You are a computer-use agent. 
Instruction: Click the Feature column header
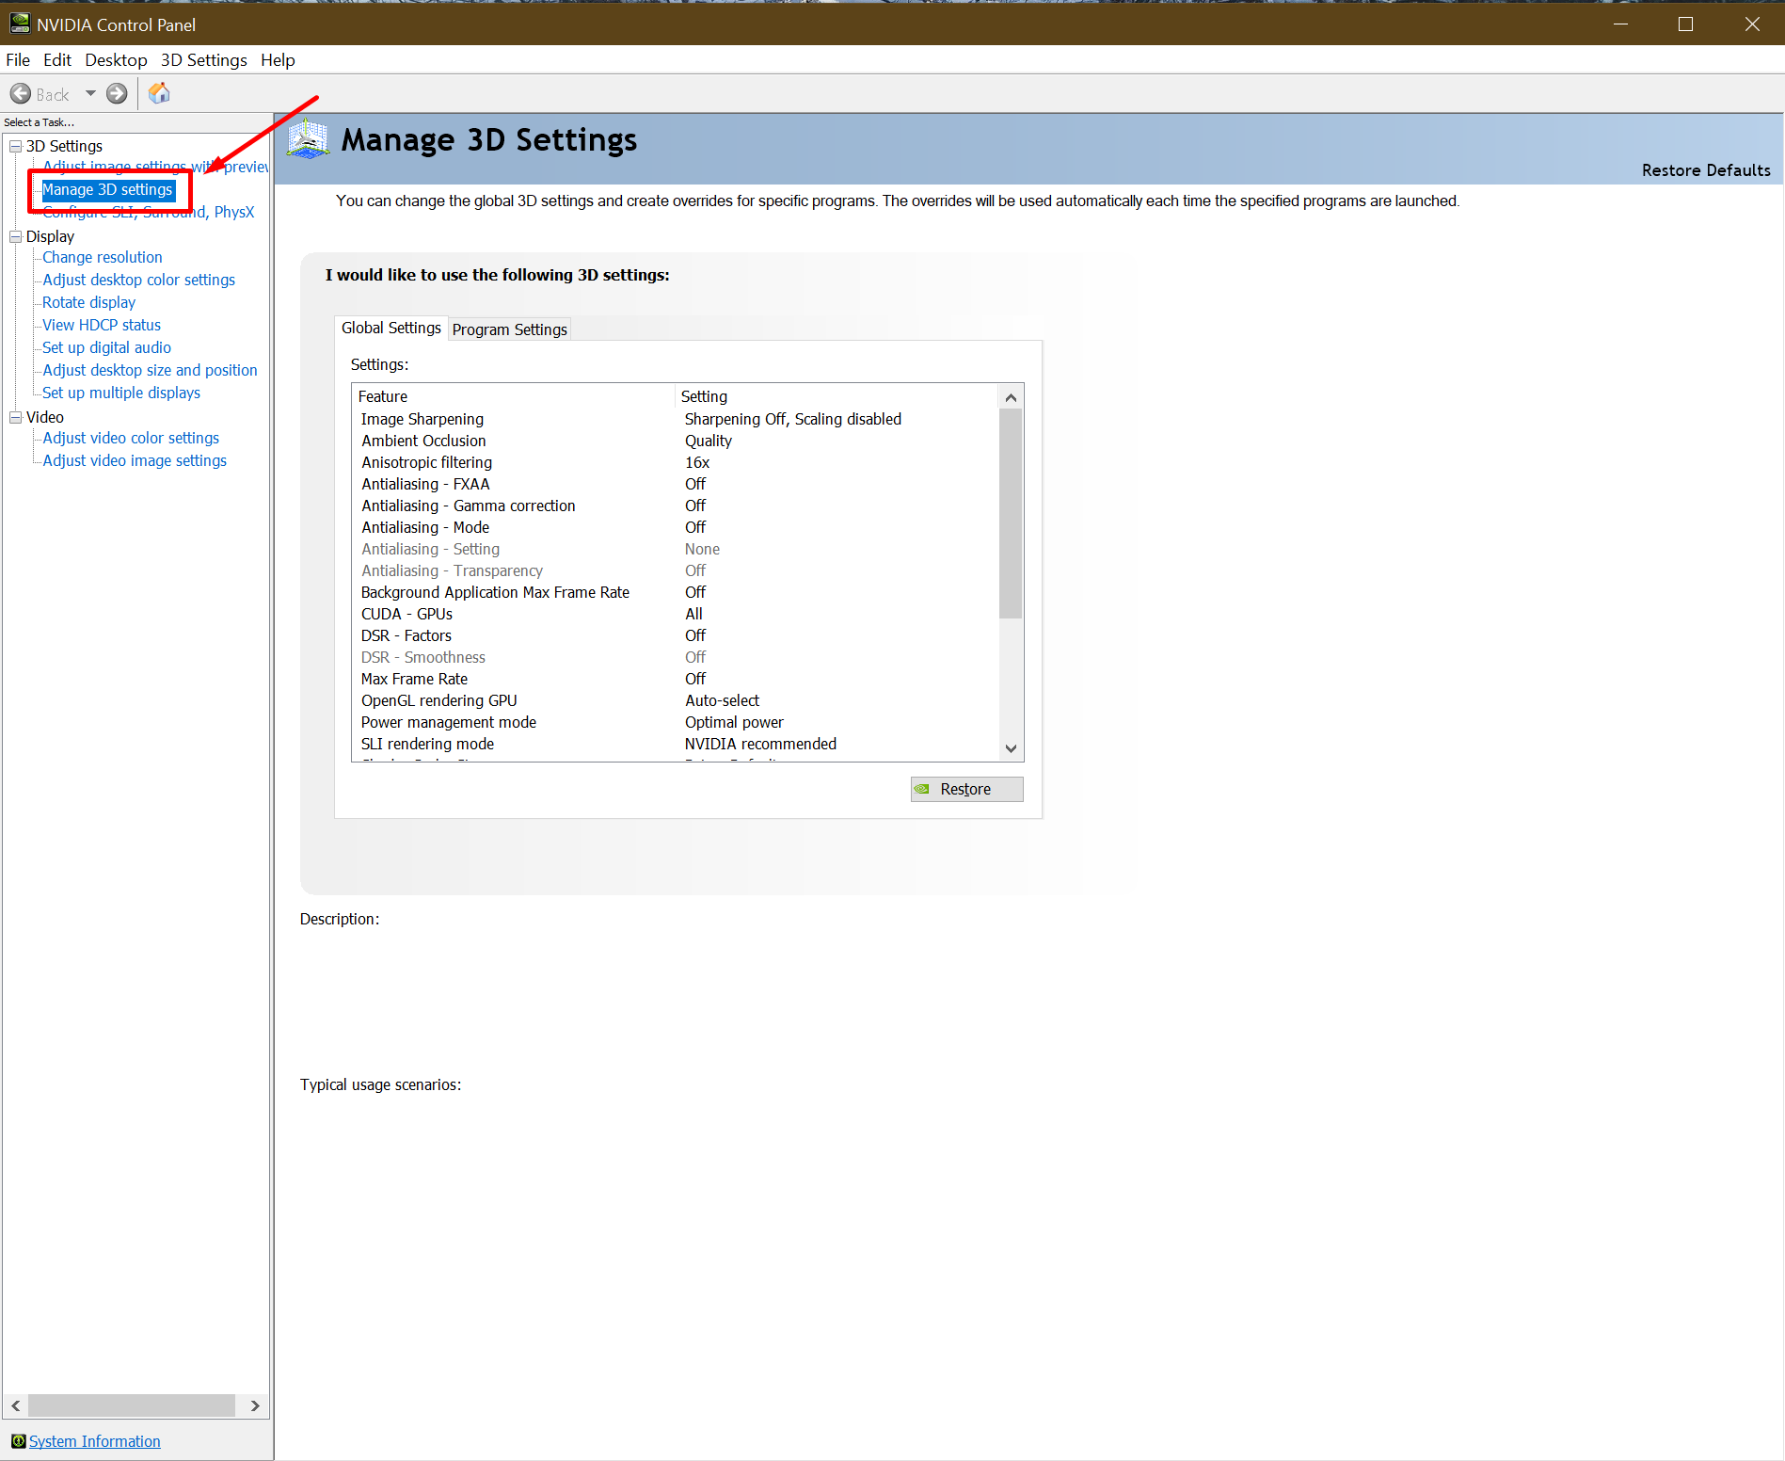pyautogui.click(x=514, y=396)
